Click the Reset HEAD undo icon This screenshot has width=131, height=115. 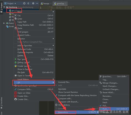pyautogui.click(x=101, y=92)
